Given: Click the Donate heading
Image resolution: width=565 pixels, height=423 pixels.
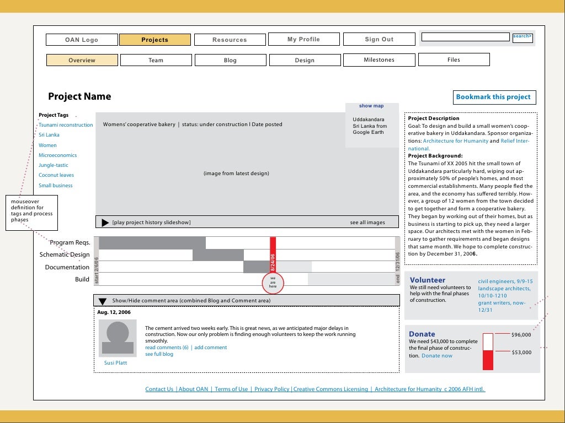Looking at the screenshot, I should click(x=422, y=334).
